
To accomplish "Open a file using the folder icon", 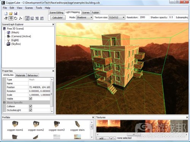I will tap(11, 13).
